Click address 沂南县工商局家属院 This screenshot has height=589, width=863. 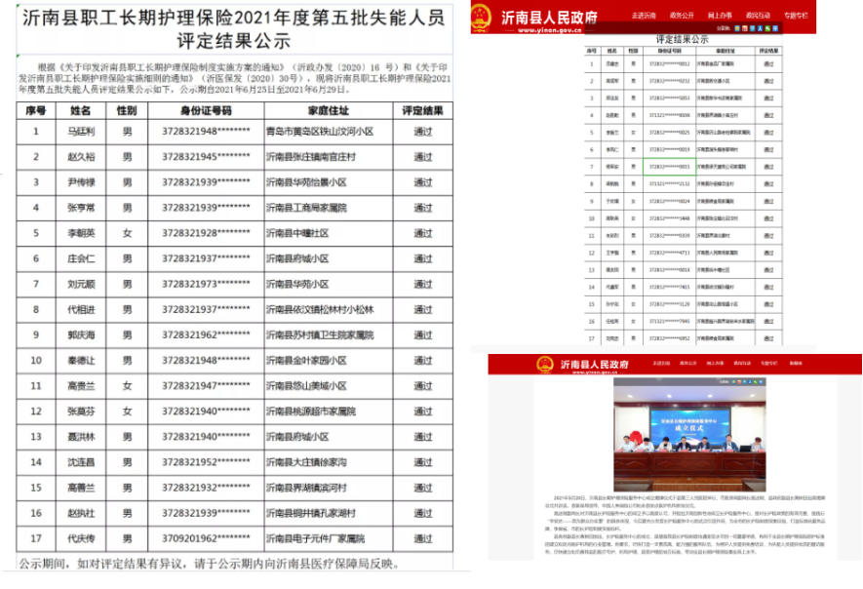306,208
